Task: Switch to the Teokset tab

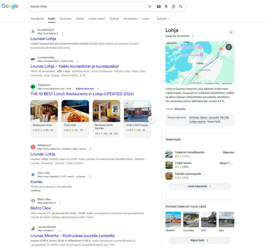Action: [x=114, y=19]
